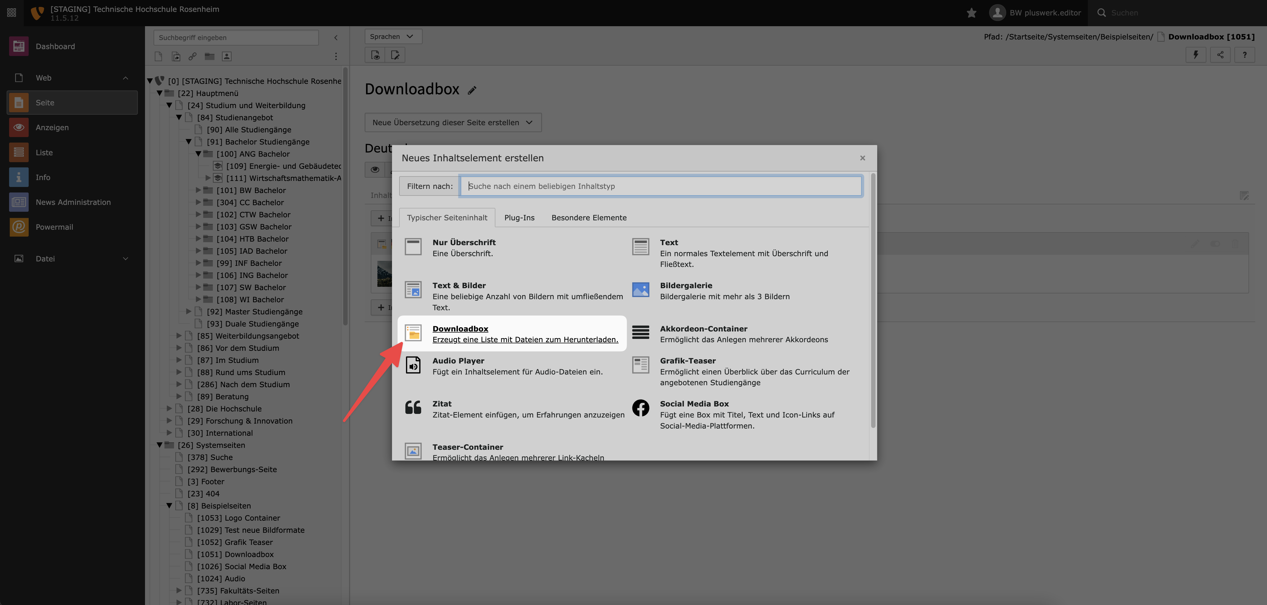Screen dimensions: 1267x605
Task: Switch to Besondere Elemente tab
Action: (589, 217)
